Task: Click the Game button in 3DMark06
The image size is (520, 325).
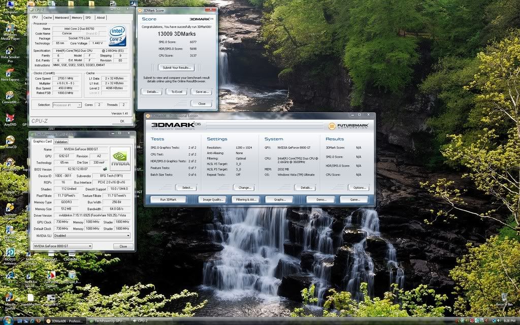Action: (x=354, y=200)
